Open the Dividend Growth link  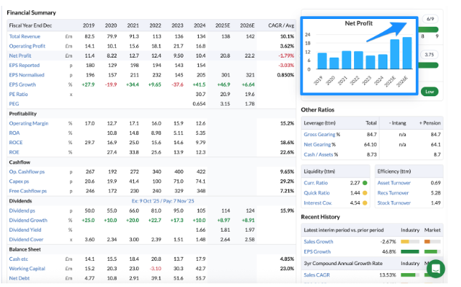tap(28, 220)
